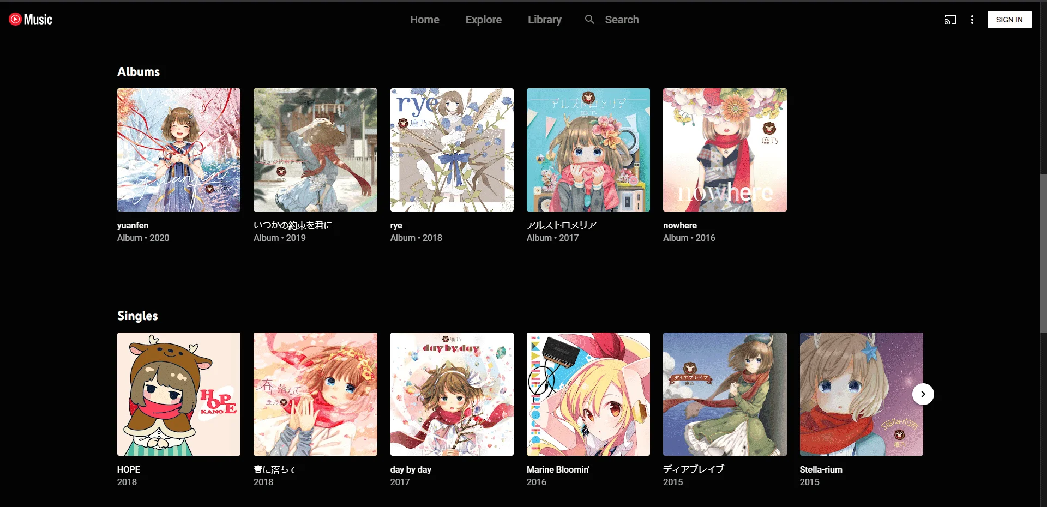Open the rye album cover

point(452,150)
